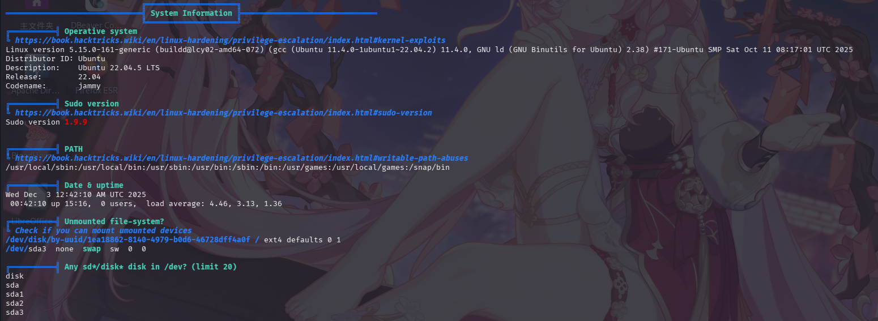Click the /usr/local/sbin PATH value line
The height and width of the screenshot is (321, 878).
click(x=228, y=168)
